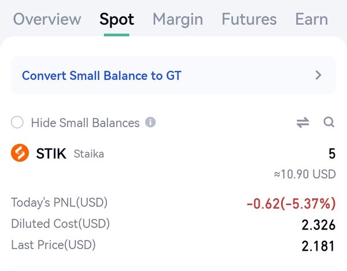The height and width of the screenshot is (271, 347).
Task: Open Hide Small Balances info icon
Action: click(150, 122)
